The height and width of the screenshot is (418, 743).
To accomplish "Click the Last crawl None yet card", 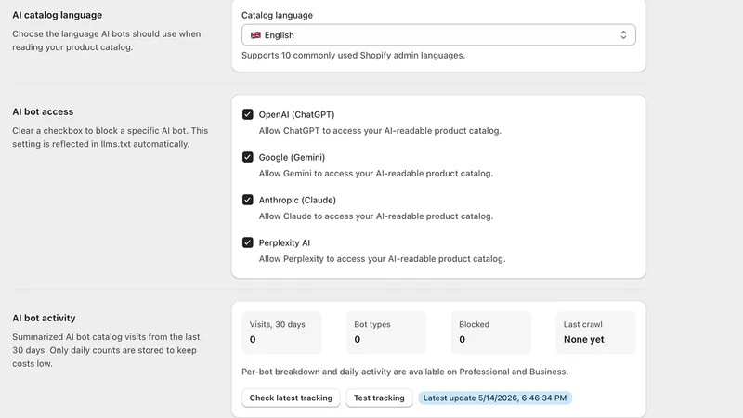I will click(595, 333).
